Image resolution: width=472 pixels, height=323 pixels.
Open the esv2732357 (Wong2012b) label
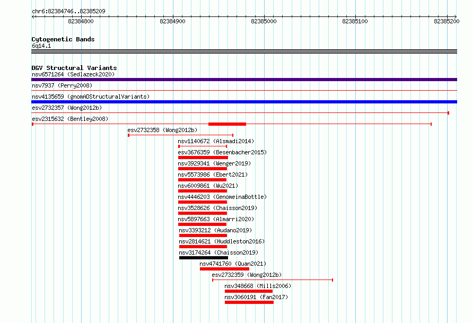click(67, 108)
